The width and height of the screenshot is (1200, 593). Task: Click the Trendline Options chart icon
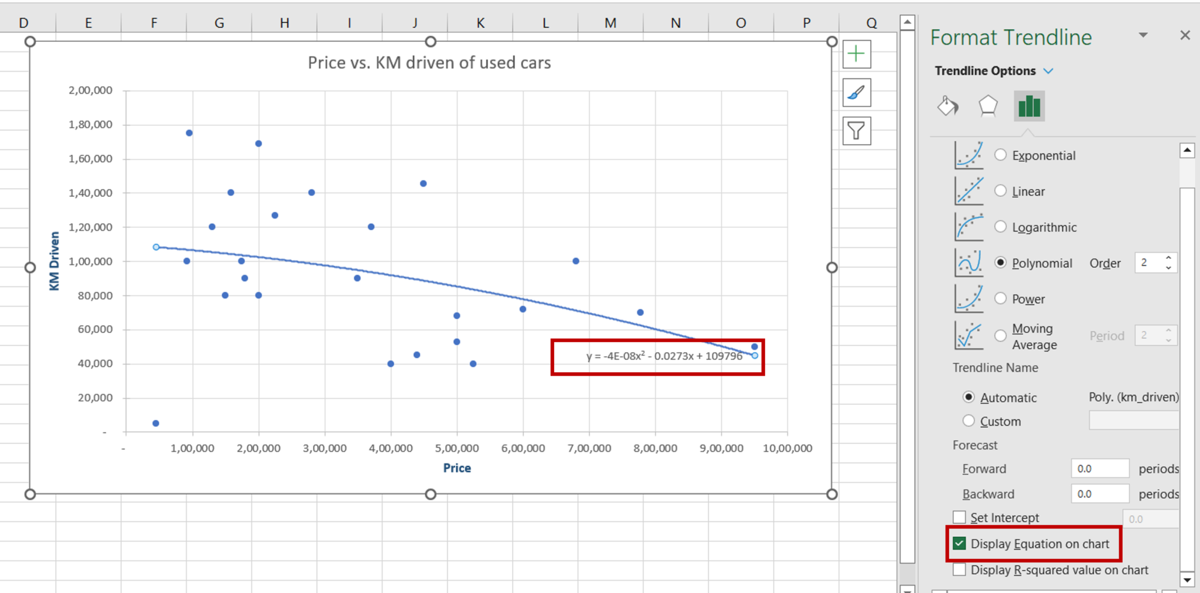pos(1029,106)
